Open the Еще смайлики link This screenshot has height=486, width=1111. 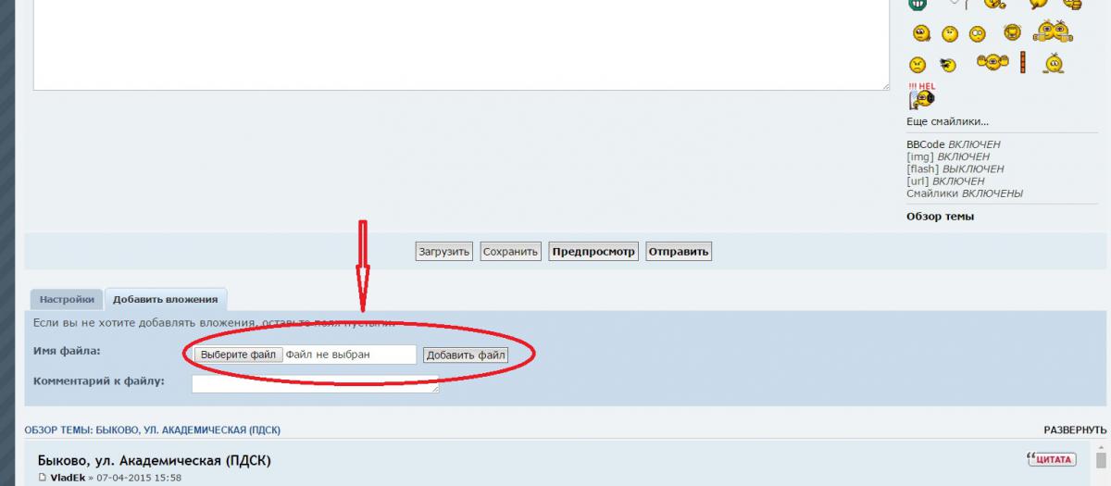coord(947,122)
